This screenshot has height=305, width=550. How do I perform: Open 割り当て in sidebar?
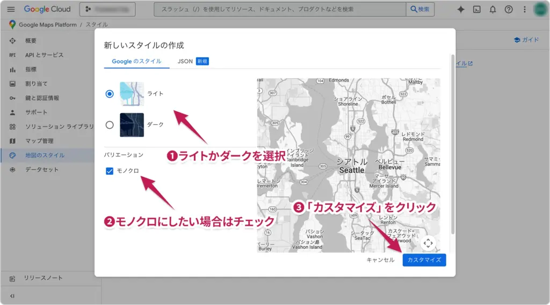click(36, 84)
